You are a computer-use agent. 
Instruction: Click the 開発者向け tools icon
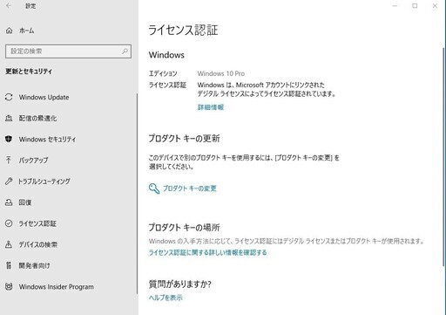[x=9, y=265]
